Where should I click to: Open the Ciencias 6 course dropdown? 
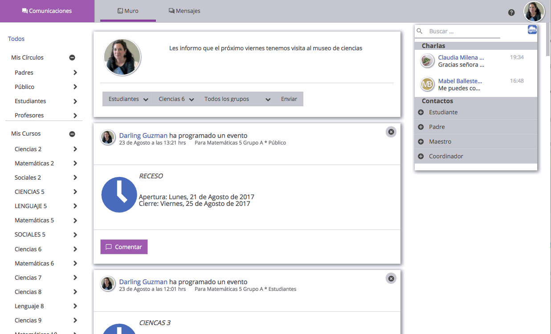176,99
